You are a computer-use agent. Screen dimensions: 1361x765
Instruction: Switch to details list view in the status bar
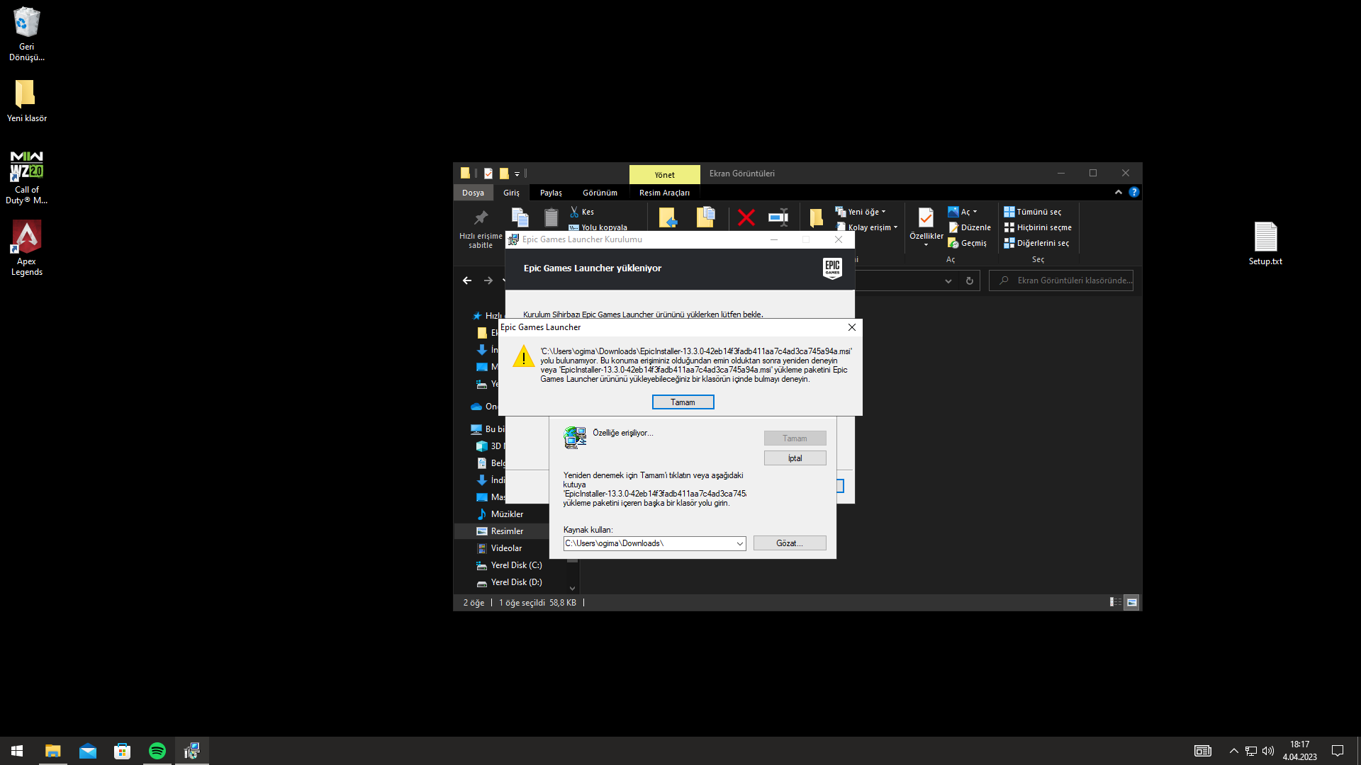(x=1115, y=603)
